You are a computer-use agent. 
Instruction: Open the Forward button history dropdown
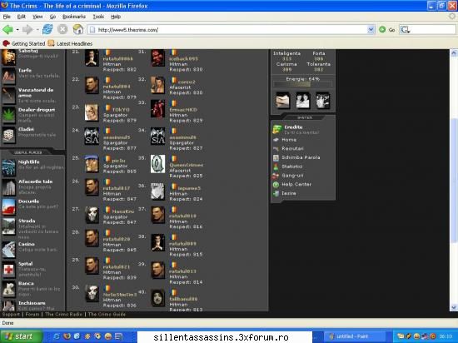[x=37, y=29]
